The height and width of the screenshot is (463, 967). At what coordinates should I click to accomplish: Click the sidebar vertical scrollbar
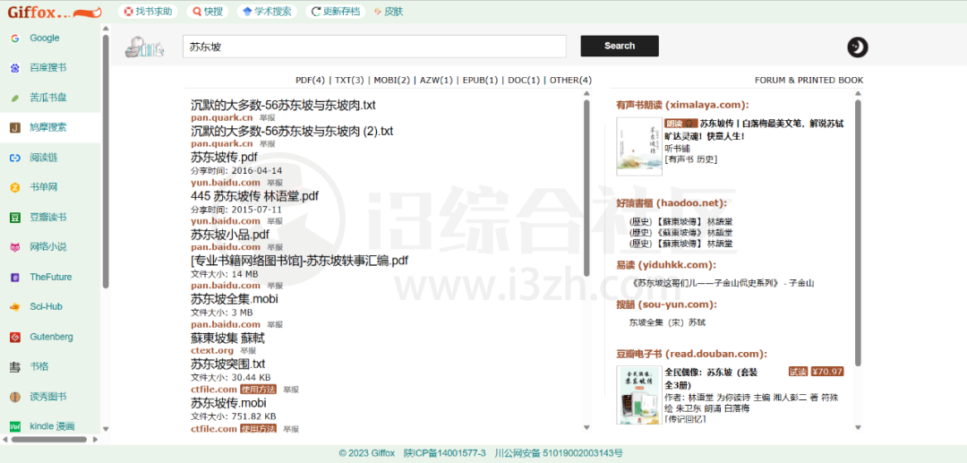pos(106,161)
